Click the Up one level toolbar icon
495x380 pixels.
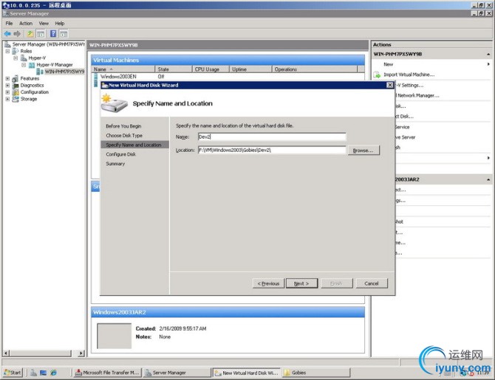[x=30, y=33]
